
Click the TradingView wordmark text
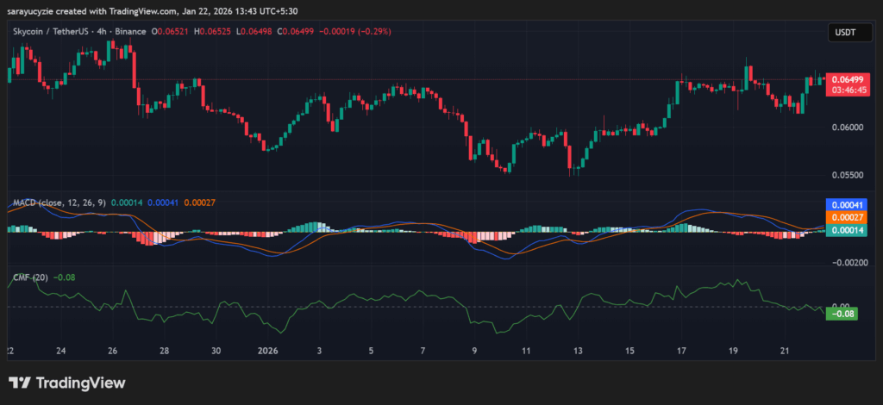click(80, 383)
